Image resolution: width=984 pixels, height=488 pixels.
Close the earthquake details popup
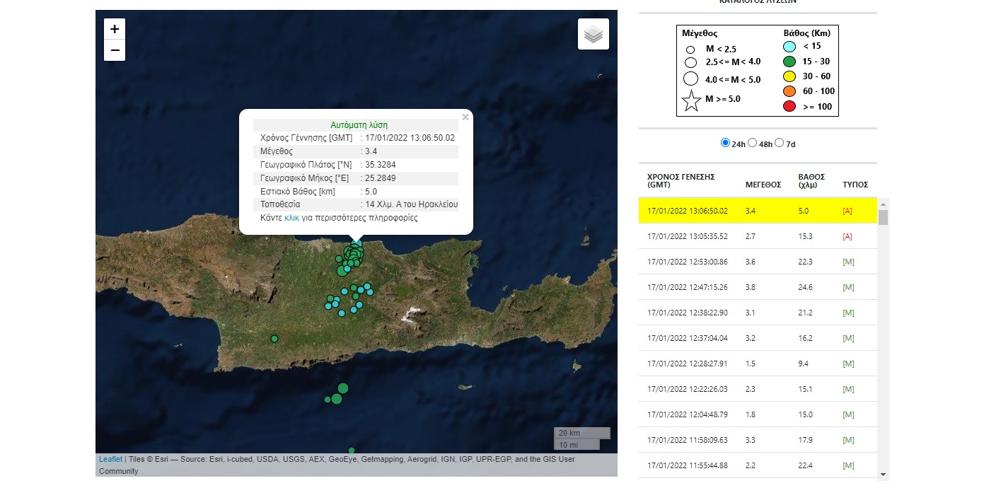coord(465,117)
